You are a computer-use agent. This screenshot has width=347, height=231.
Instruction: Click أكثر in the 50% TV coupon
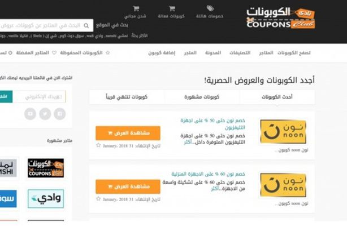(x=188, y=143)
